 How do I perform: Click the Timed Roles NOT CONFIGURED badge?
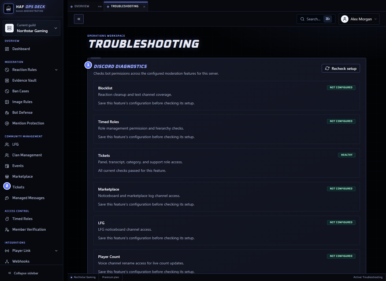point(341,121)
